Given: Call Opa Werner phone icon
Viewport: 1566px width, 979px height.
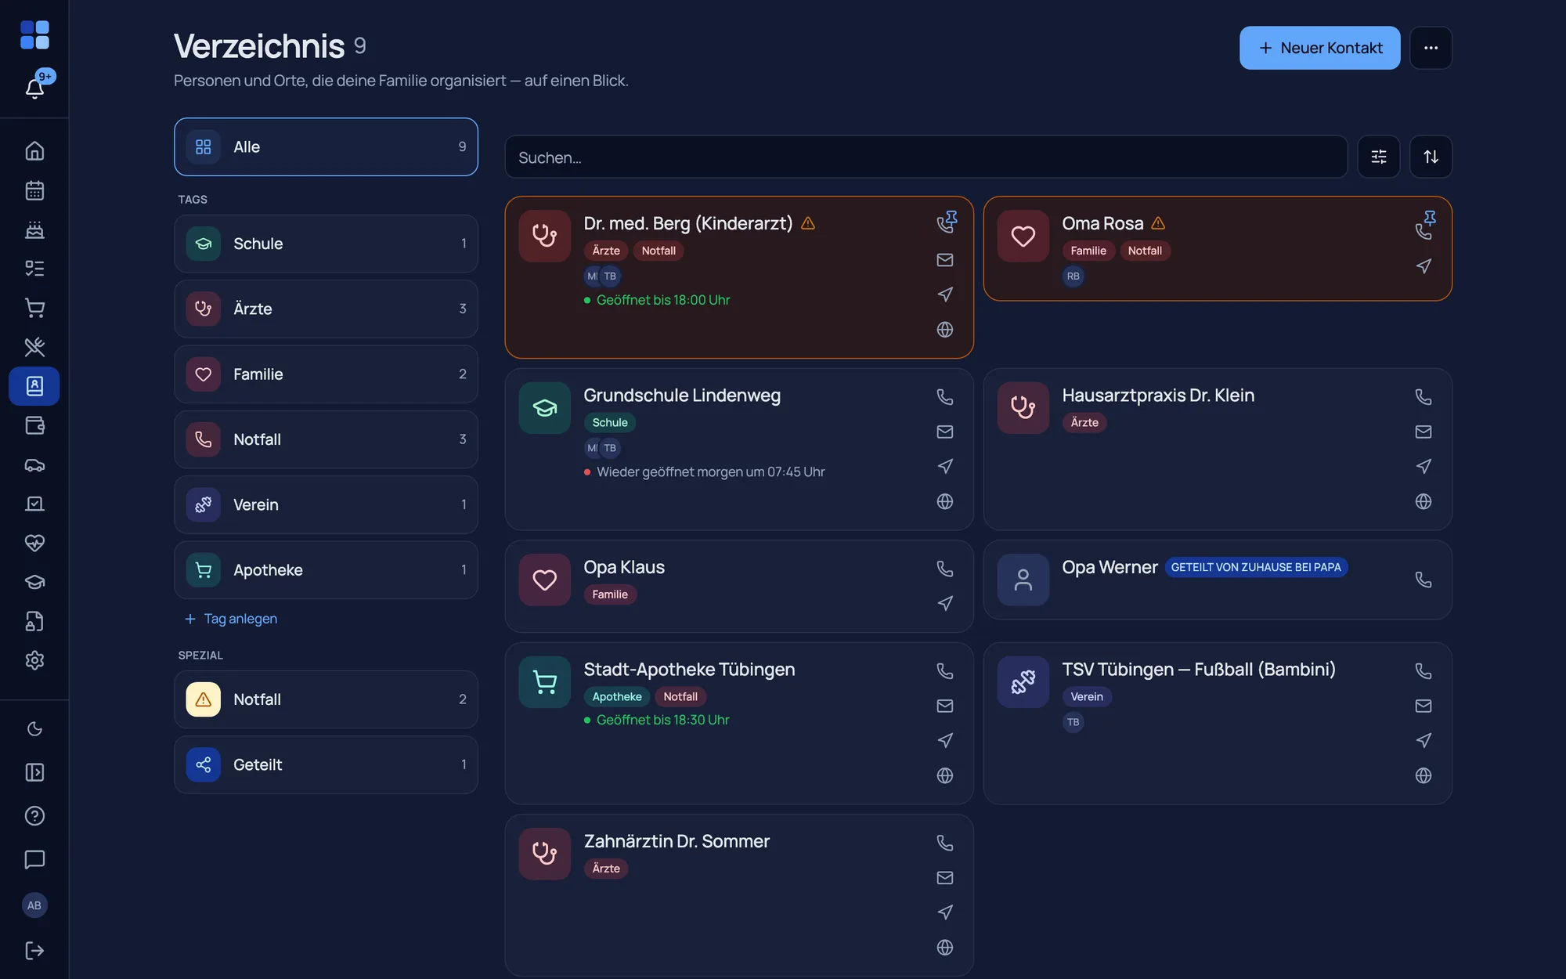Looking at the screenshot, I should tap(1423, 580).
